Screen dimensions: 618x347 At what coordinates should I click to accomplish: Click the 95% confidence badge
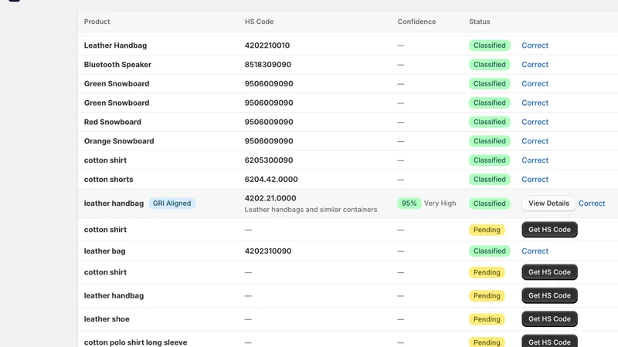pyautogui.click(x=409, y=204)
